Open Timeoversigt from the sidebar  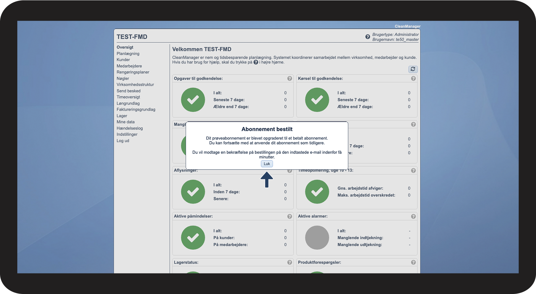pyautogui.click(x=128, y=97)
